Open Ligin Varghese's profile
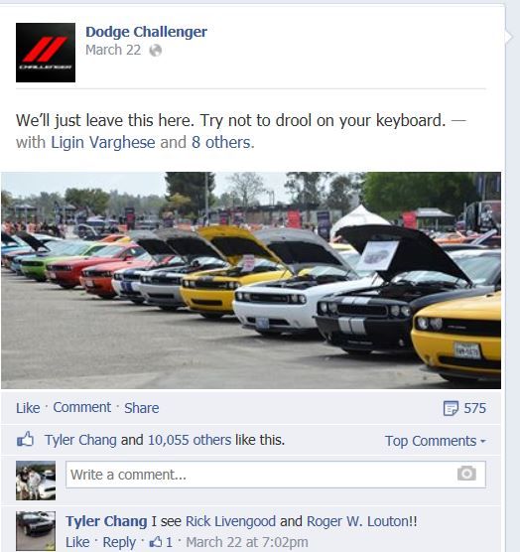Image resolution: width=520 pixels, height=552 pixels. click(103, 143)
